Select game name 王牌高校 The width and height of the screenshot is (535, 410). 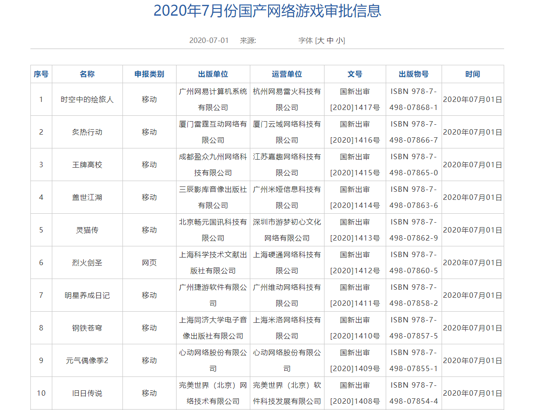(x=87, y=165)
